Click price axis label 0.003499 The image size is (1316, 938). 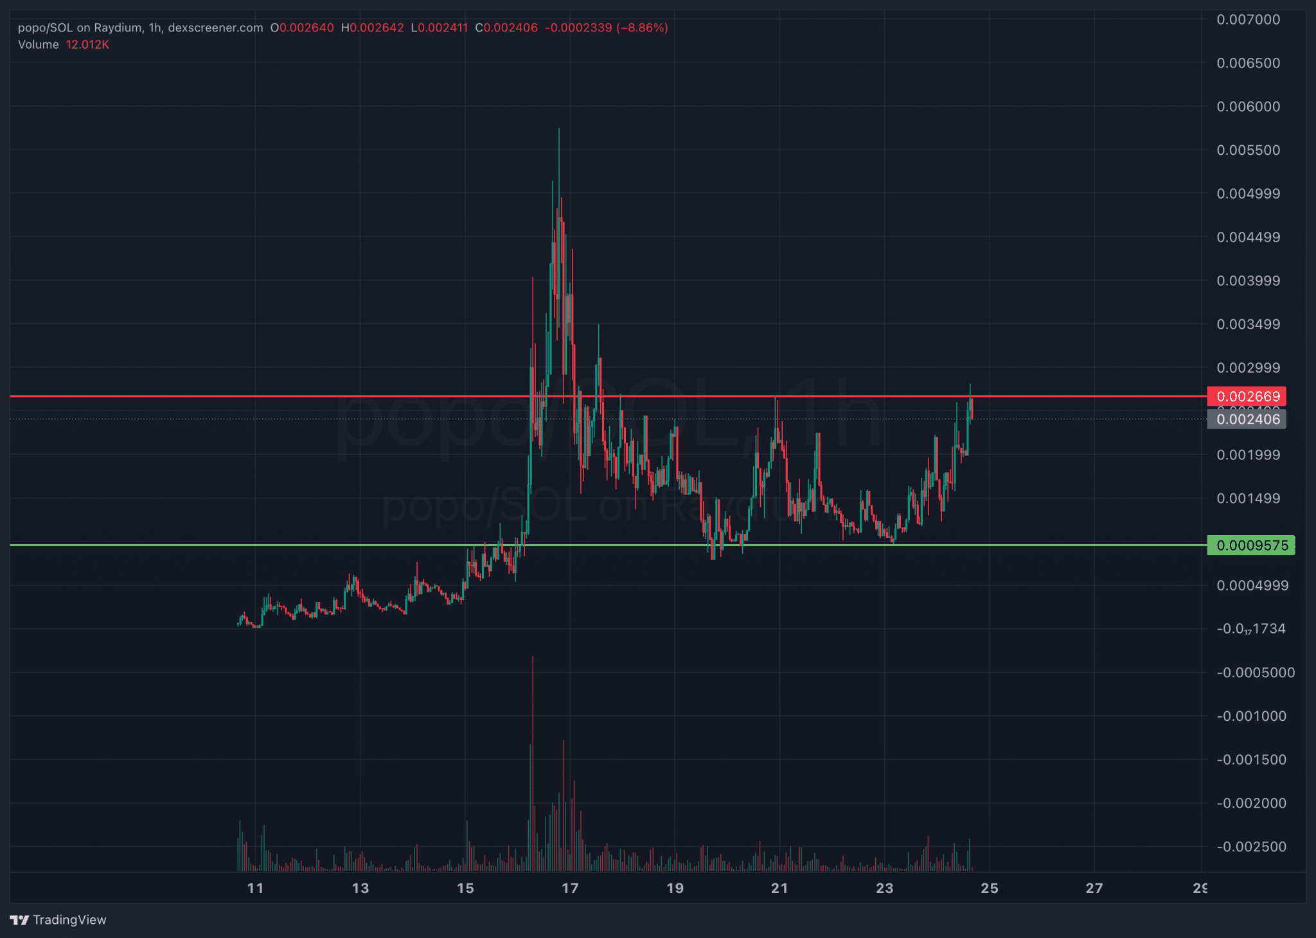click(1249, 324)
